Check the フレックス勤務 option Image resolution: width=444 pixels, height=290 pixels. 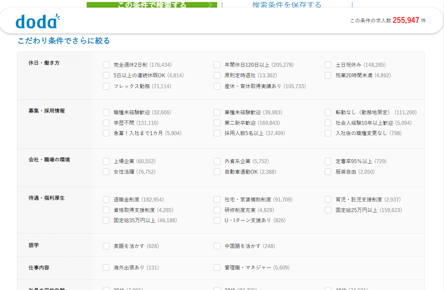(x=106, y=86)
